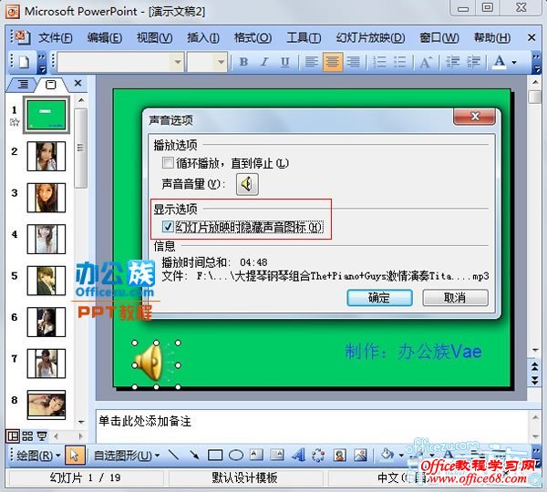Expand standard toolbar options
This screenshot has width=547, height=492.
42,63
